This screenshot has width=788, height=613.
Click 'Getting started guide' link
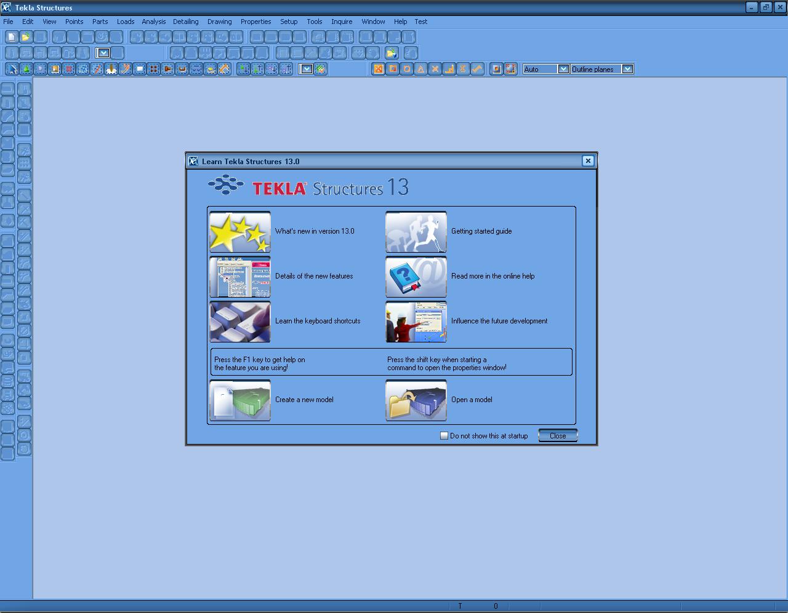[481, 231]
